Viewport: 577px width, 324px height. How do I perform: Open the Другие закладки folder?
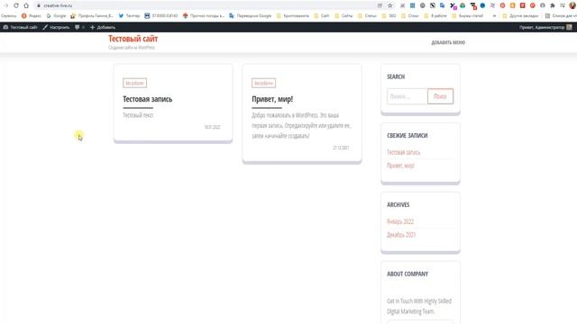(520, 16)
